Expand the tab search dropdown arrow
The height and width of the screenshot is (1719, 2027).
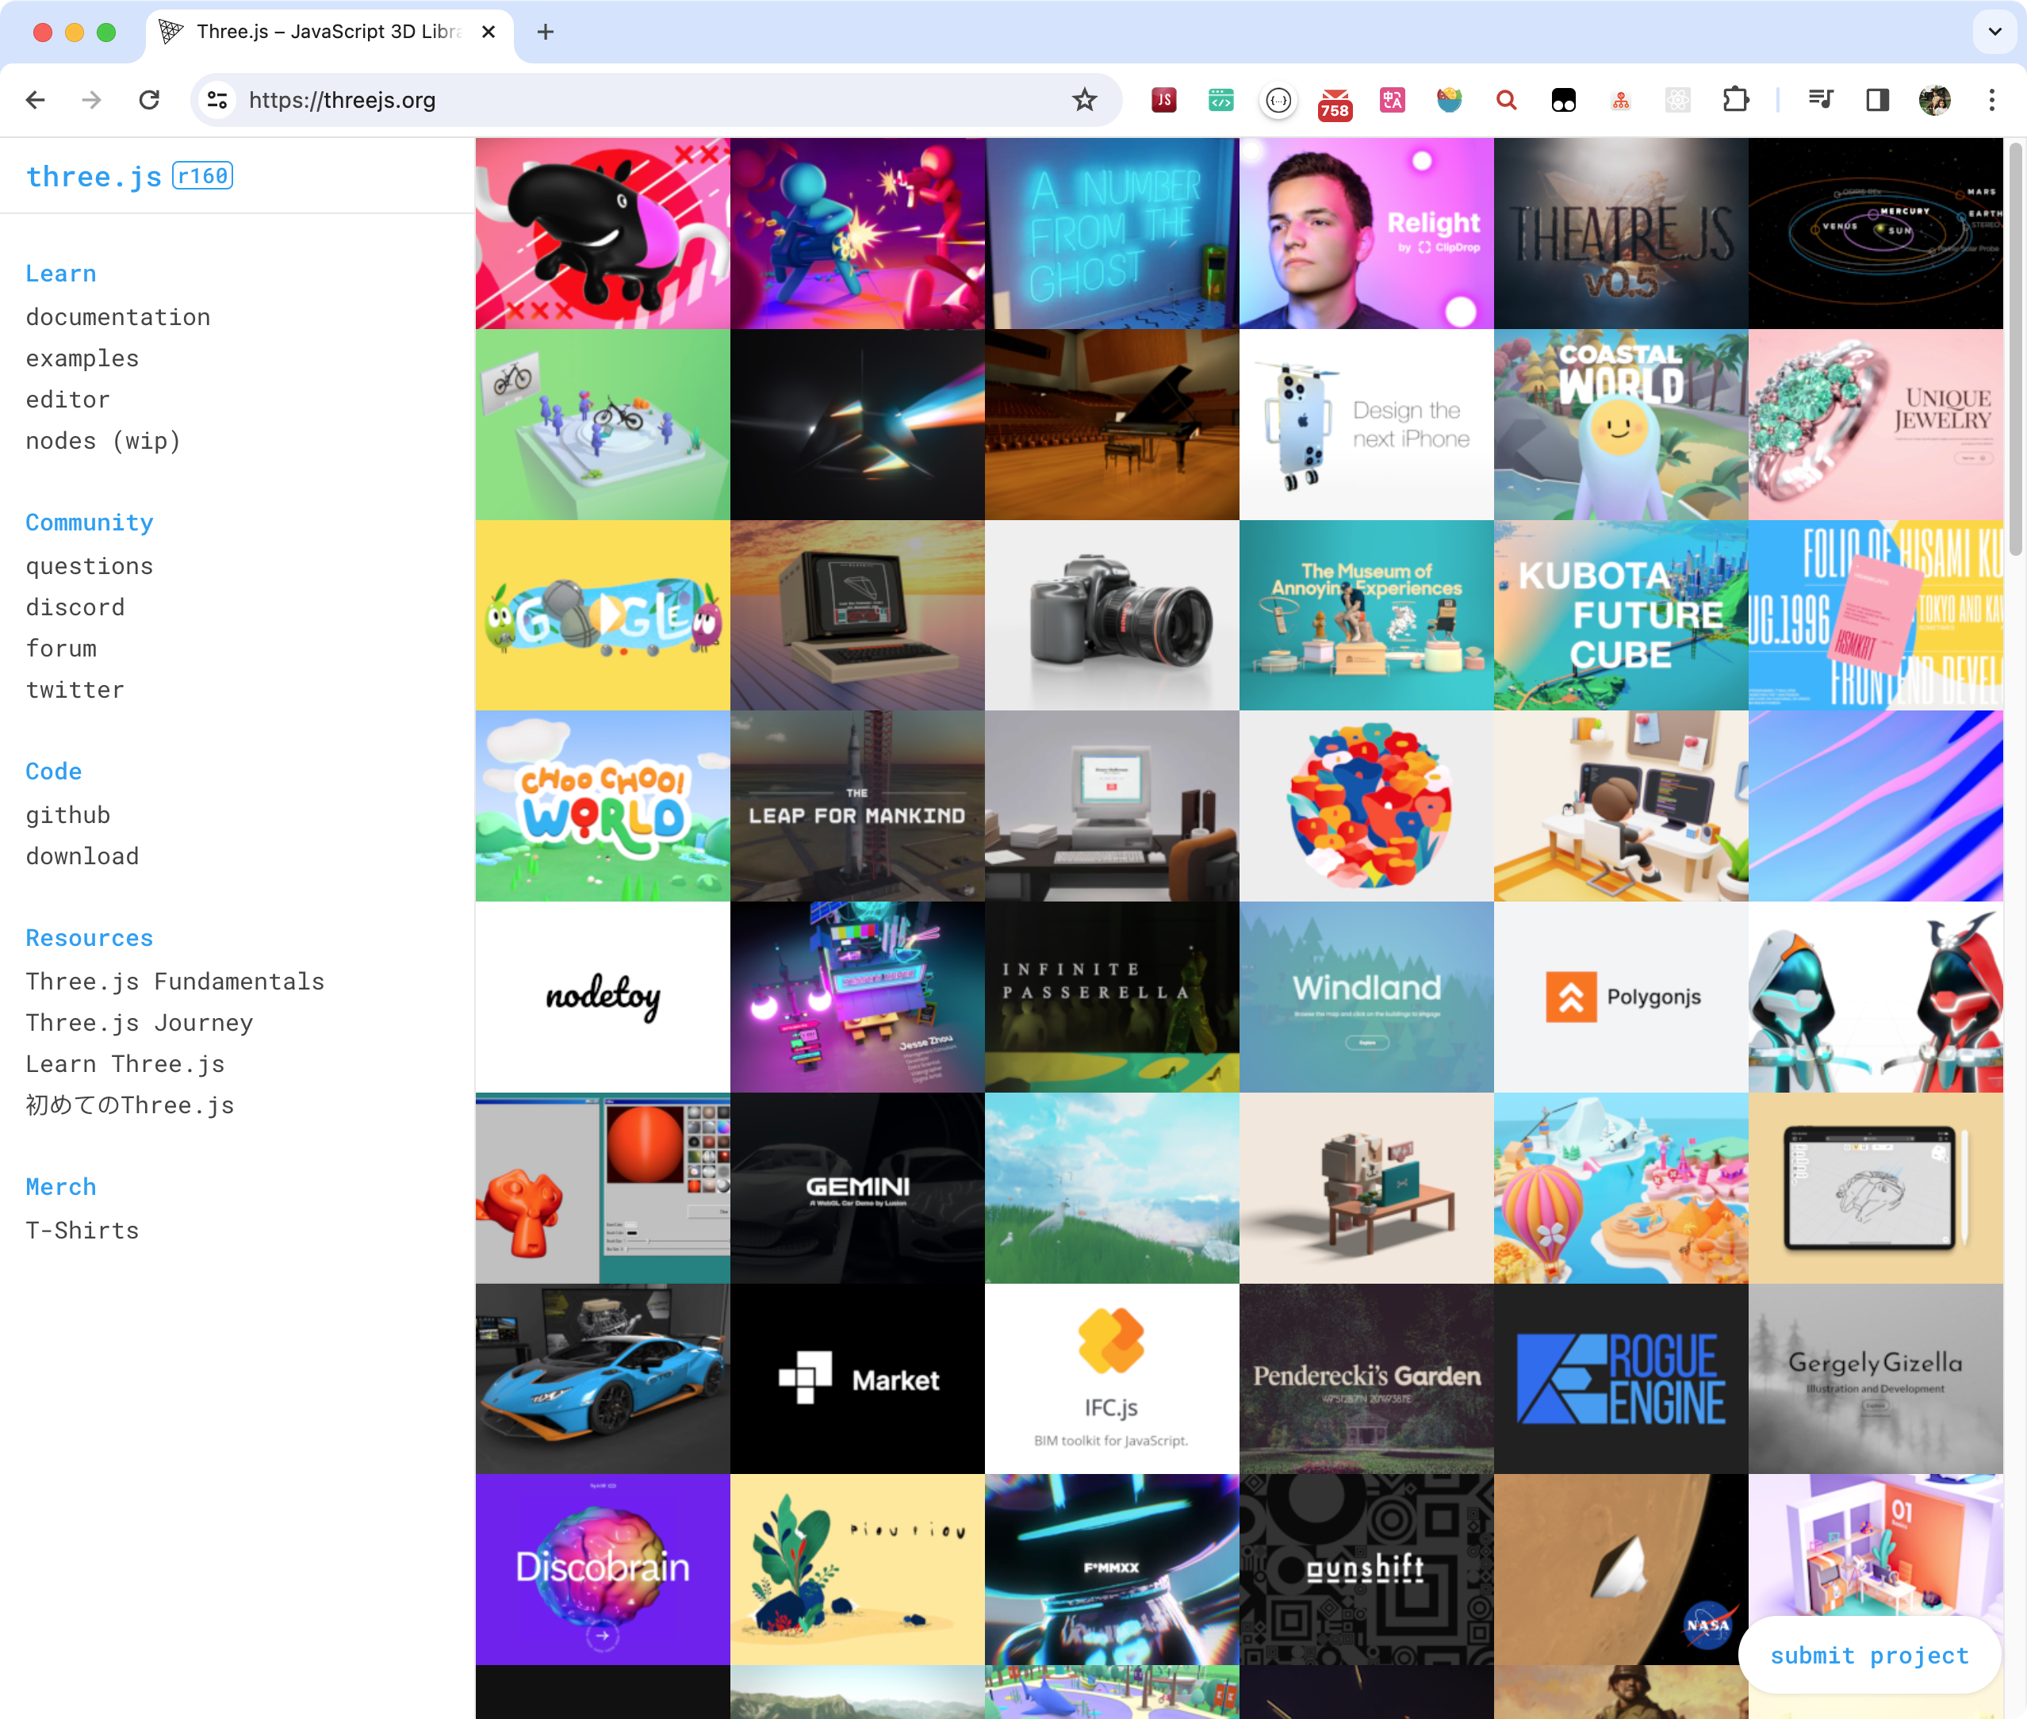[x=1994, y=31]
